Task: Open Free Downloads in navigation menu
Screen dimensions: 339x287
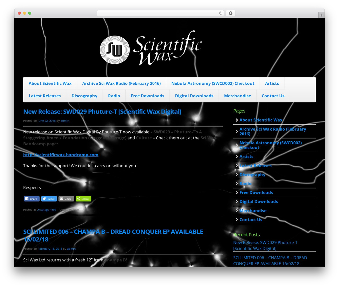Action: pos(148,96)
